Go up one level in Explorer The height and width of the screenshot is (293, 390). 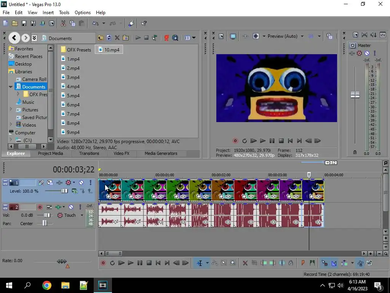pos(100,38)
